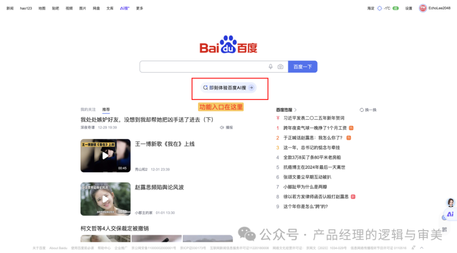Click the hot badge next to 于正喊话赵露思

pyautogui.click(x=348, y=138)
